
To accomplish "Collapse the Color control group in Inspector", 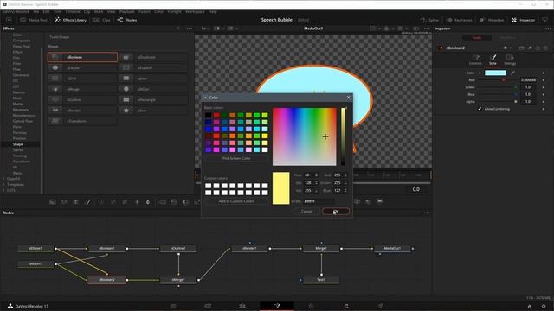I will [480, 73].
